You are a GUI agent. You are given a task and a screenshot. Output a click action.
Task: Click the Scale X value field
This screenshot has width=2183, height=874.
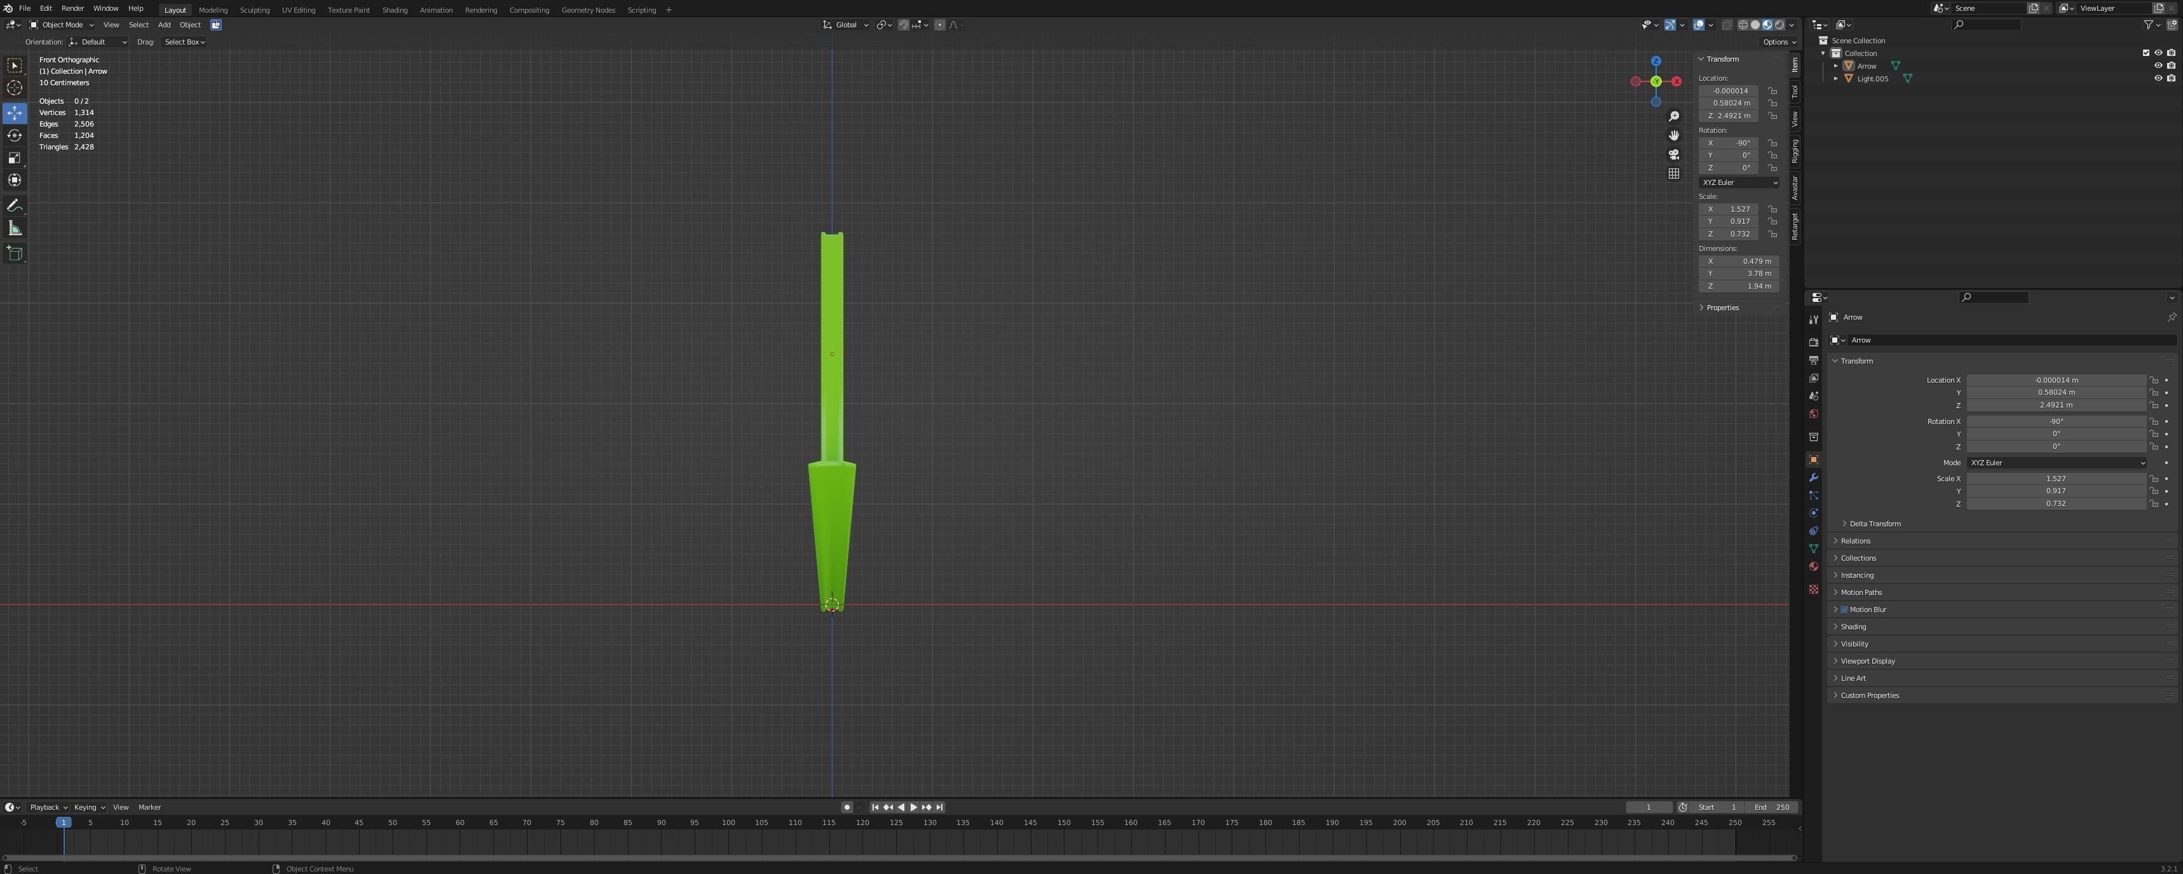[x=2055, y=479]
